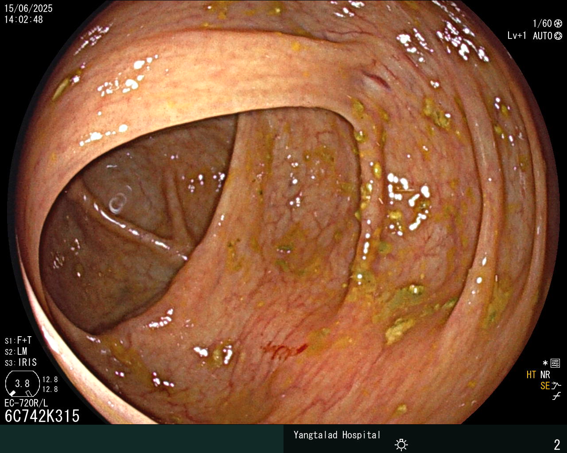Click the light brightness sun icon
567x453 pixels.
tap(401, 444)
